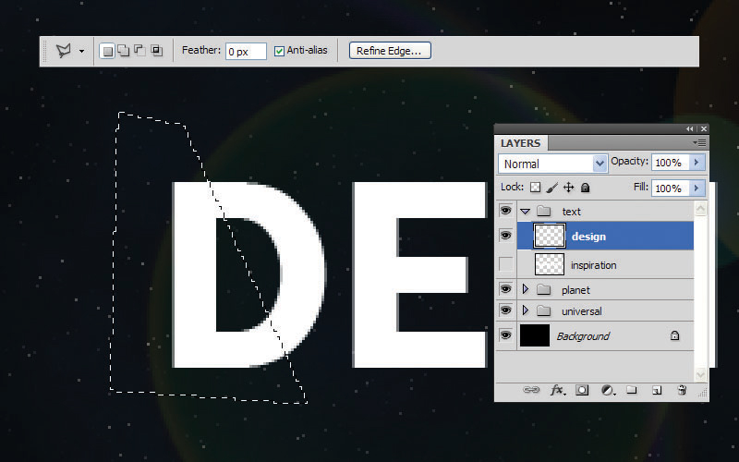Choose New selection mode
The width and height of the screenshot is (739, 462).
pos(107,51)
